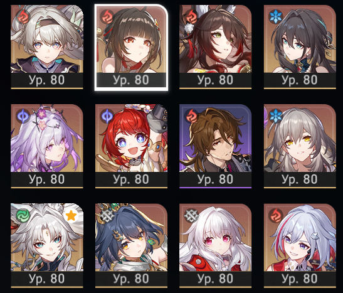Click the orange star badge on wind character
The image size is (343, 293).
(71, 216)
